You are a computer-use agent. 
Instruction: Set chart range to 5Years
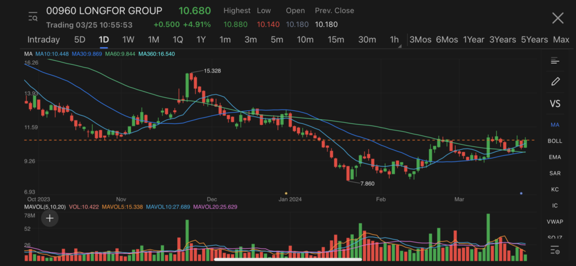[x=534, y=39]
